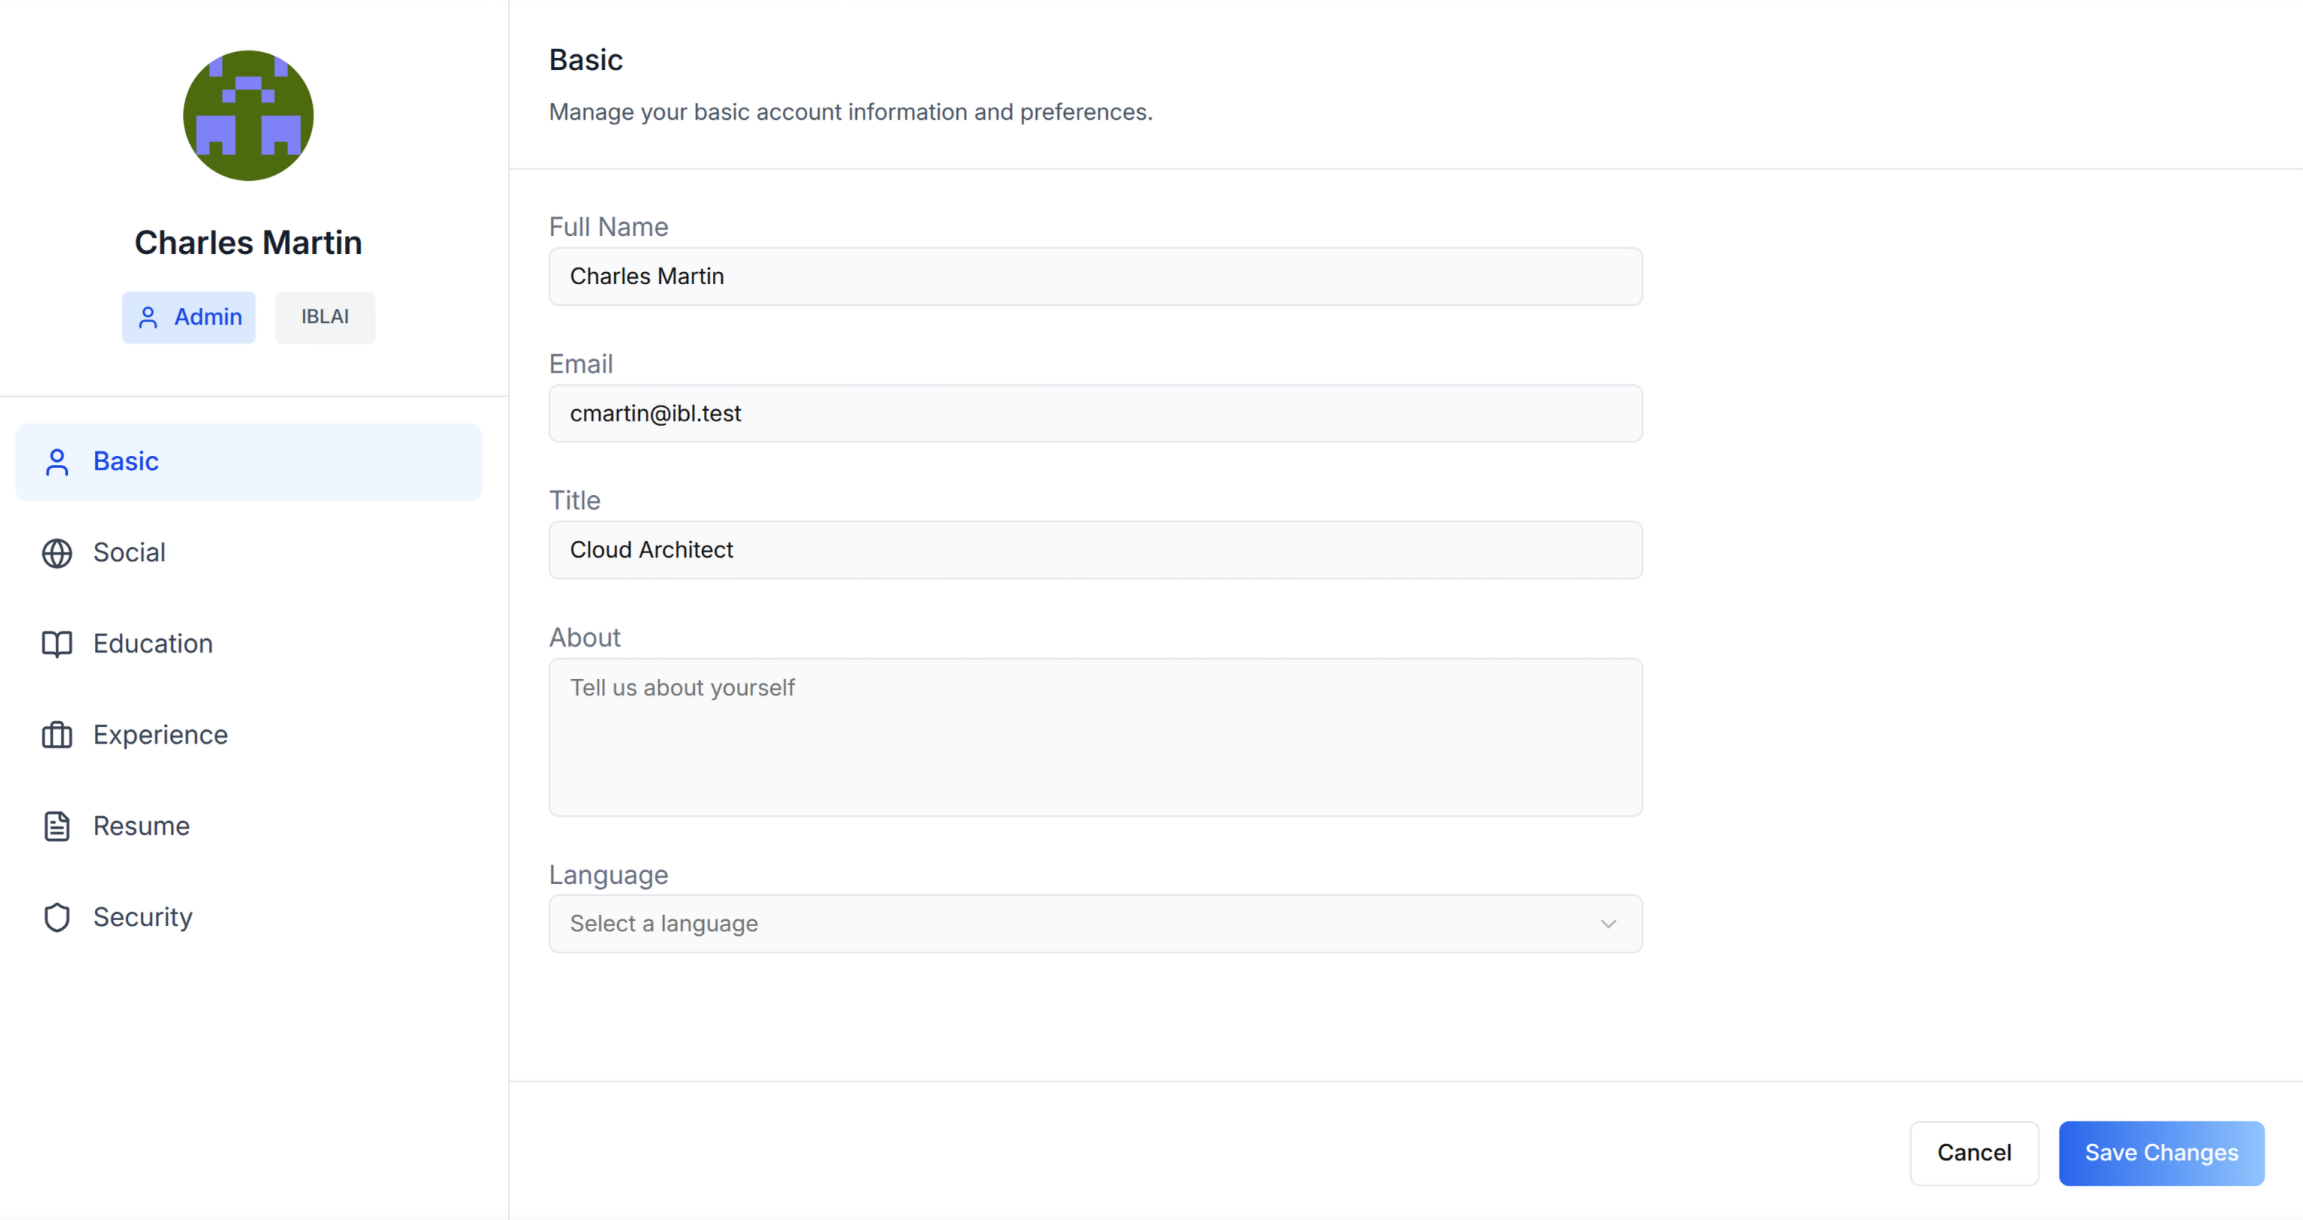The height and width of the screenshot is (1220, 2303).
Task: Click the Experience briefcase icon
Action: coord(57,735)
